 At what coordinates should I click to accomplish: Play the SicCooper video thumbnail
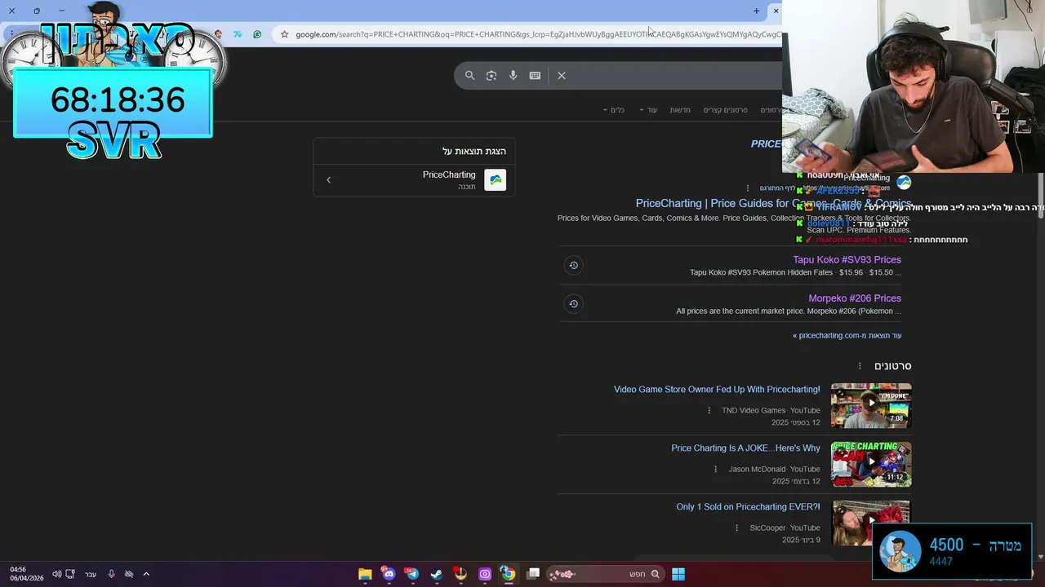point(871,523)
